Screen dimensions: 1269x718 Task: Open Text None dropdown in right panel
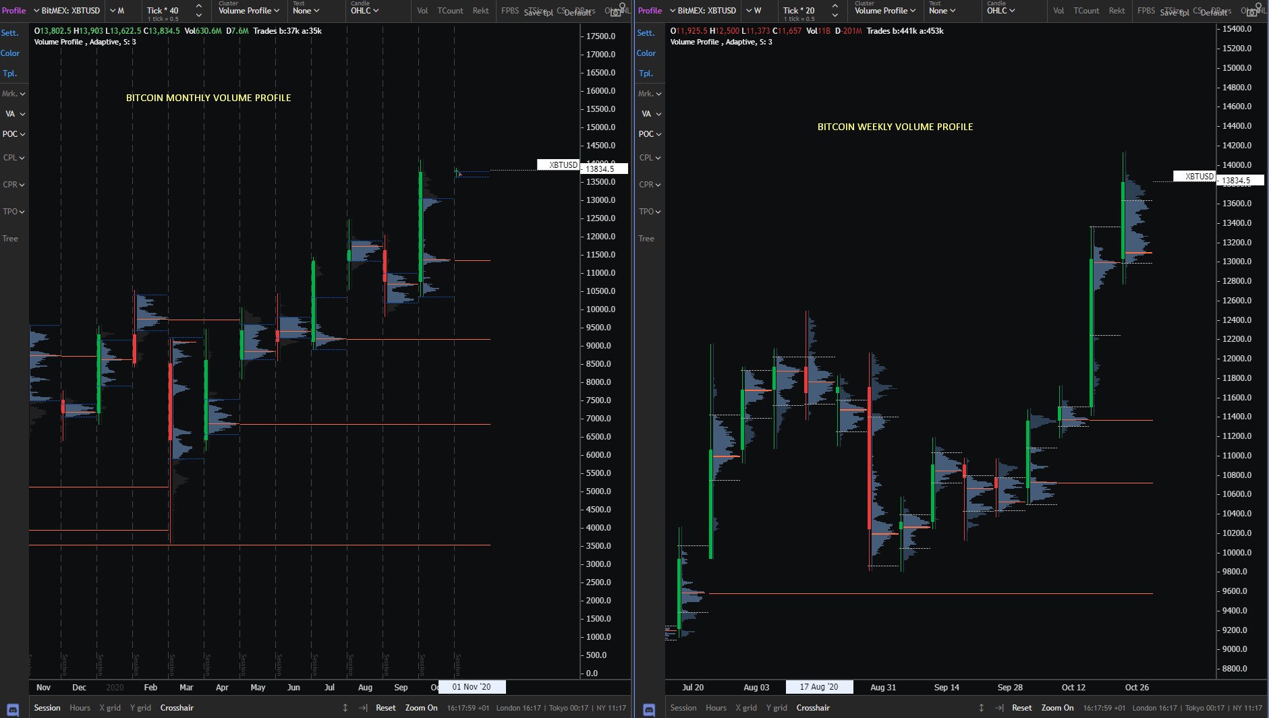pyautogui.click(x=942, y=11)
